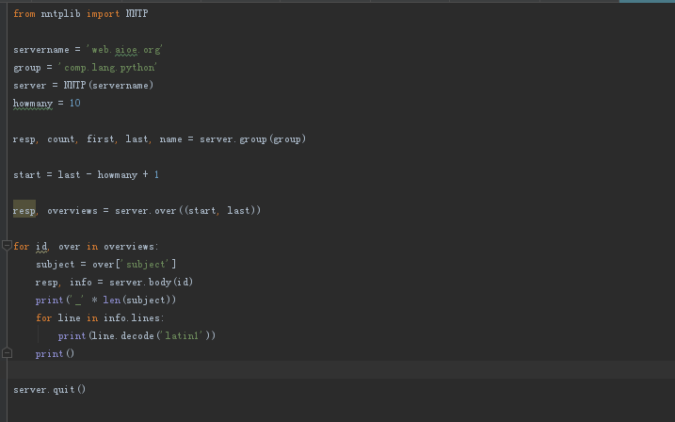Click the 'latin1' string

[x=182, y=336]
